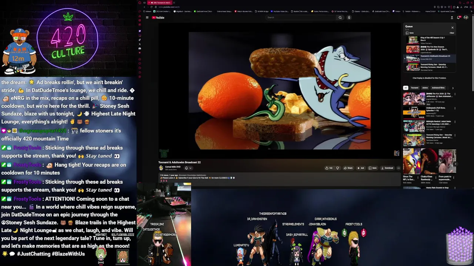Screen dimensions: 474x266
Task: Share the Toonami & Adultswim video
Action: [x=348, y=168]
